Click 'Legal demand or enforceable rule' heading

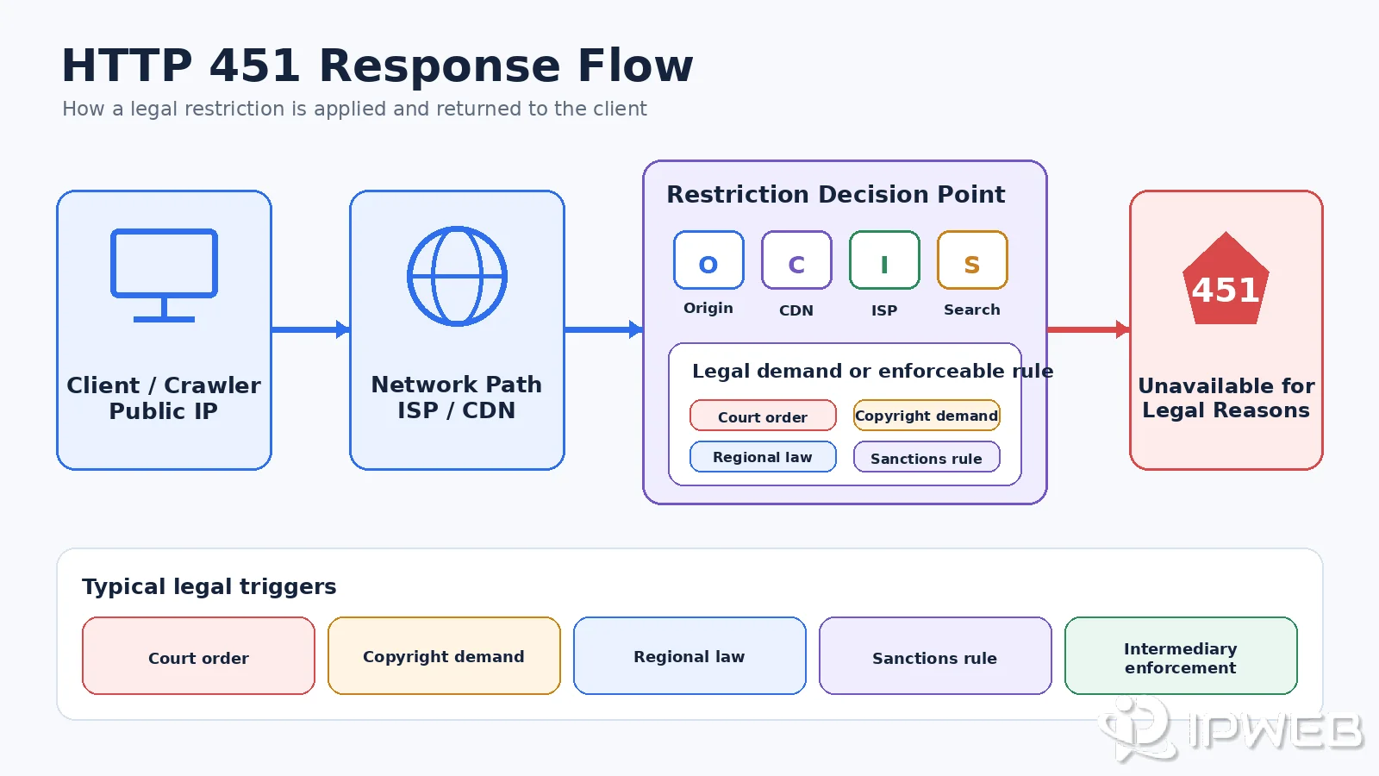pyautogui.click(x=872, y=371)
